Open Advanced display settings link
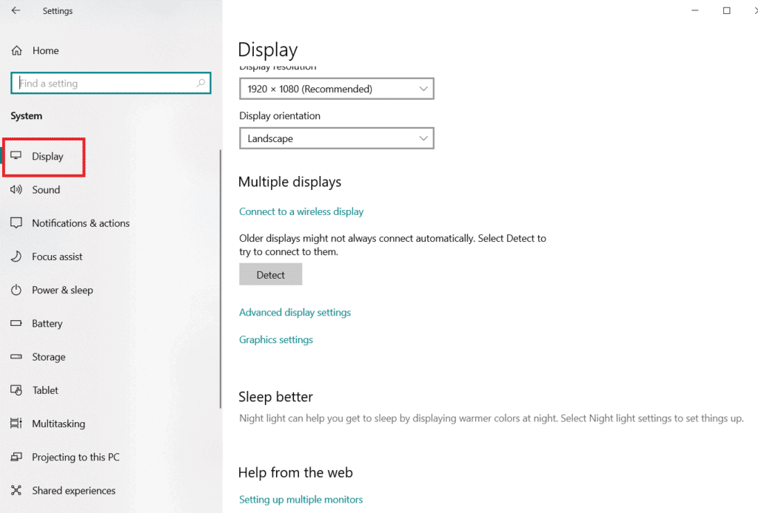The width and height of the screenshot is (758, 513). (295, 313)
